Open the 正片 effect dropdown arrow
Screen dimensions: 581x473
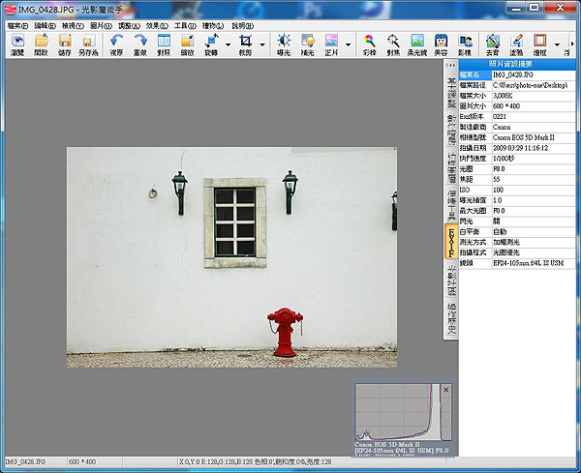(x=347, y=44)
